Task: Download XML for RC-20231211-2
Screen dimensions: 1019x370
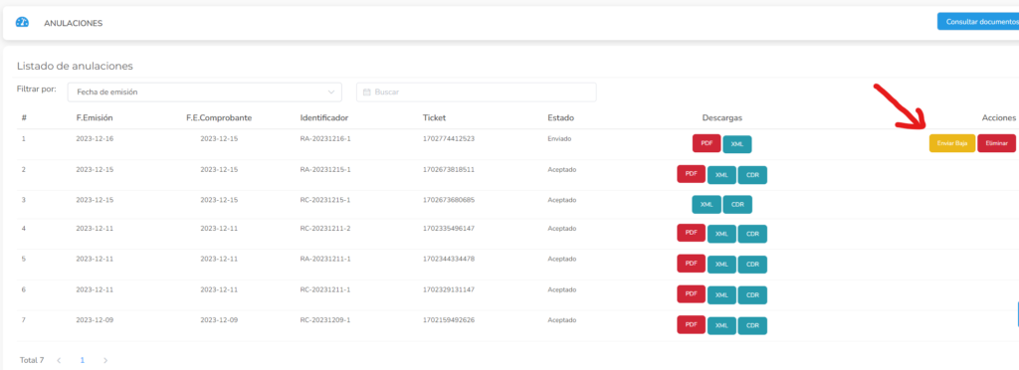Action: point(721,234)
